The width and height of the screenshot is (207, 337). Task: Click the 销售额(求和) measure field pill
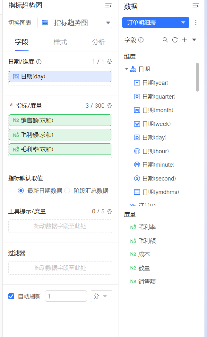tap(60, 120)
